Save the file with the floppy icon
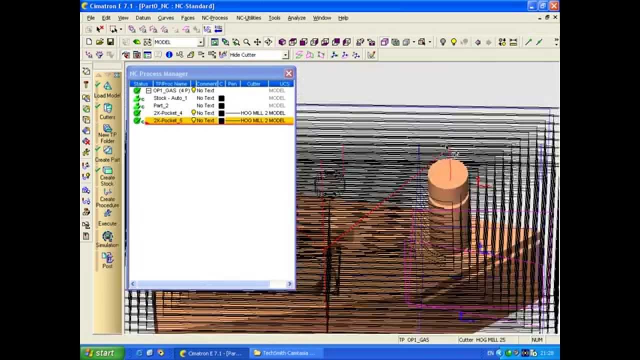The image size is (640, 360). point(110,42)
